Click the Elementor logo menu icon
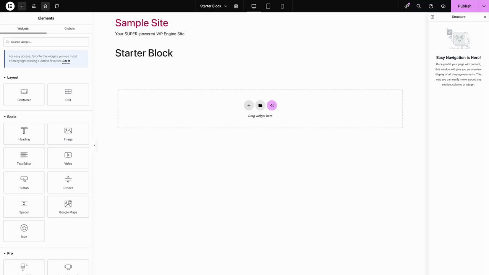Viewport: 489px width, 275px height. point(10,6)
